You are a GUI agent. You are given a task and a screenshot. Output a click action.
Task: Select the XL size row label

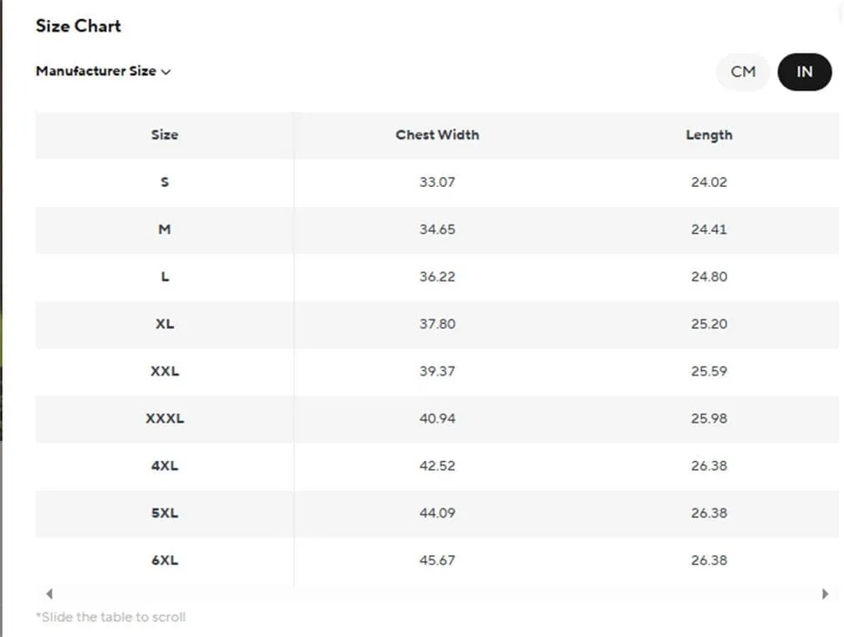pos(165,324)
